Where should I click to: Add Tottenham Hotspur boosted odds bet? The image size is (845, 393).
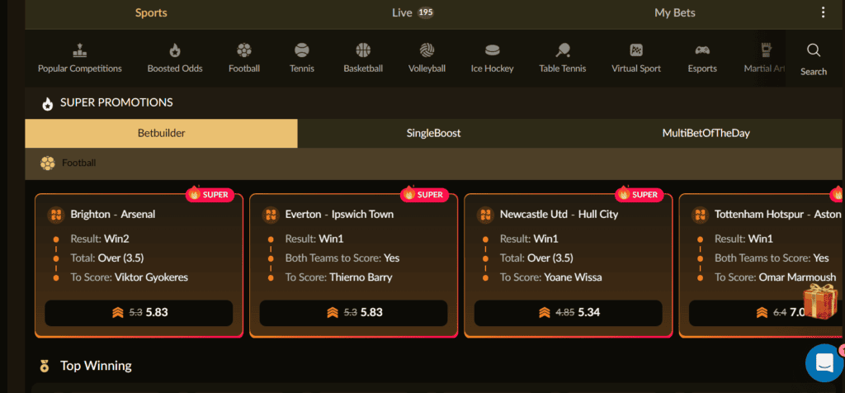pos(767,313)
